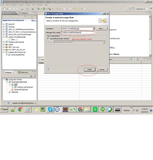Open the Window menu
Screen dimensions: 153x160
click(40, 5)
